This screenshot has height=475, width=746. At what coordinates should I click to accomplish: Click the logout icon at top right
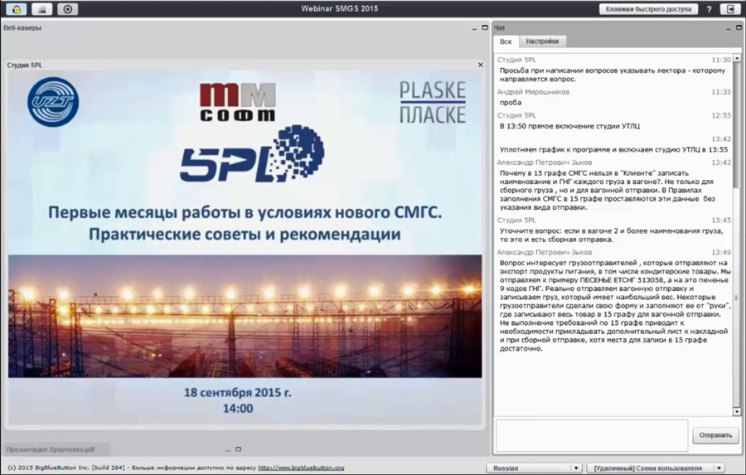[x=730, y=9]
